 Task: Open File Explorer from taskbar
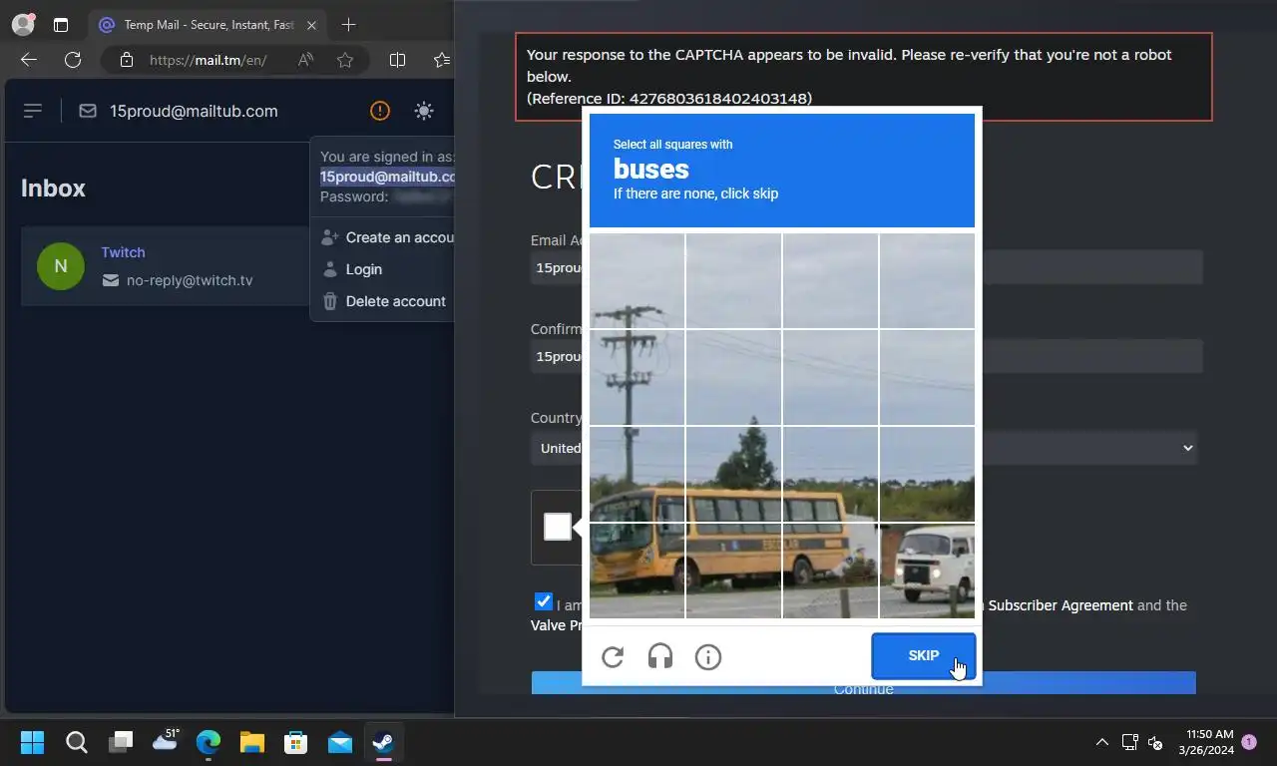252,742
